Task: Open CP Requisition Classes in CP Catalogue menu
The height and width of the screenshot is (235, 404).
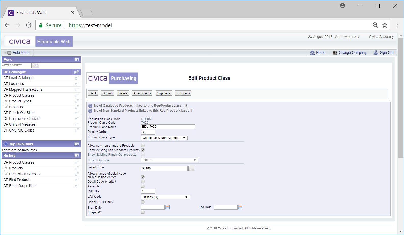Action: point(21,119)
